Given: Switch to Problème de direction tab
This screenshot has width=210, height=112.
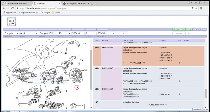Looking at the screenshot, I should point(17,3).
